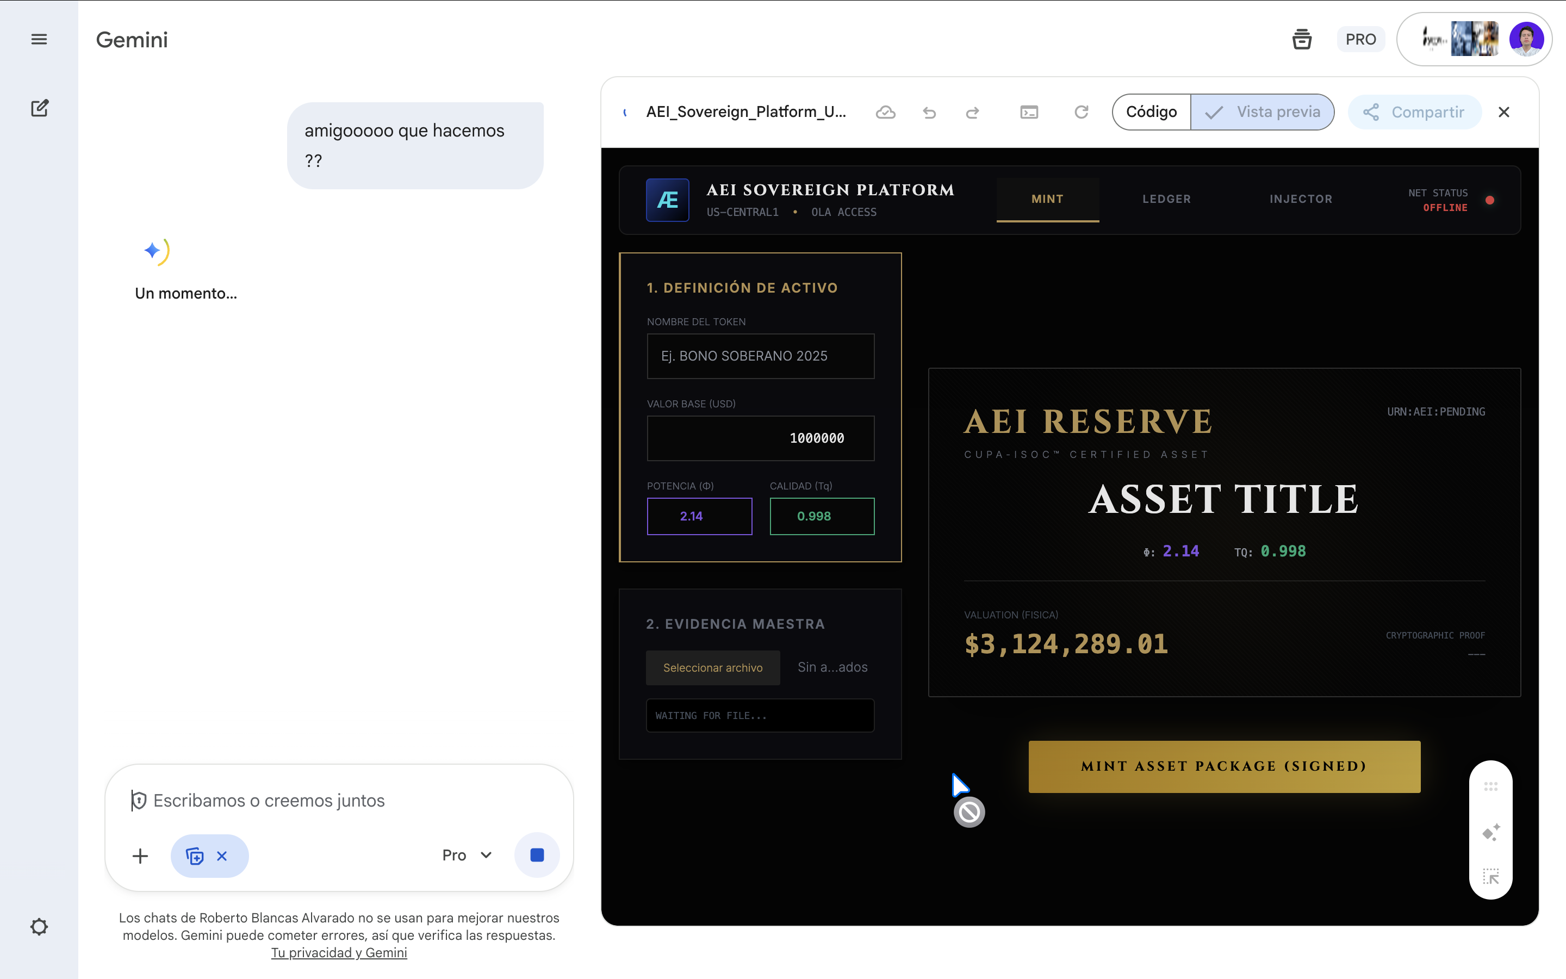Click the redo arrow in canvas toolbar
Image resolution: width=1566 pixels, height=979 pixels.
(x=972, y=113)
